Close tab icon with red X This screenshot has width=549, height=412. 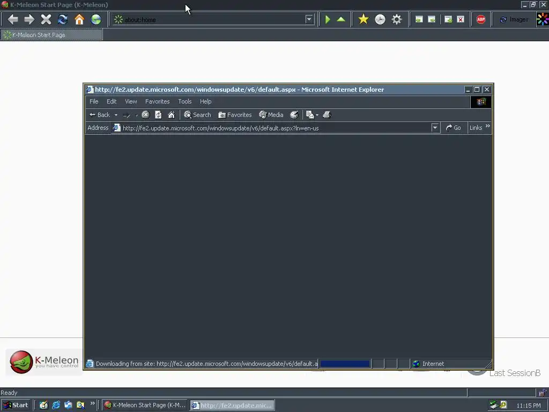(x=461, y=19)
